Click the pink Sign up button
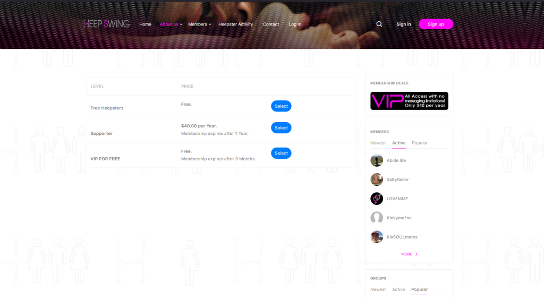This screenshot has width=544, height=300. click(436, 24)
